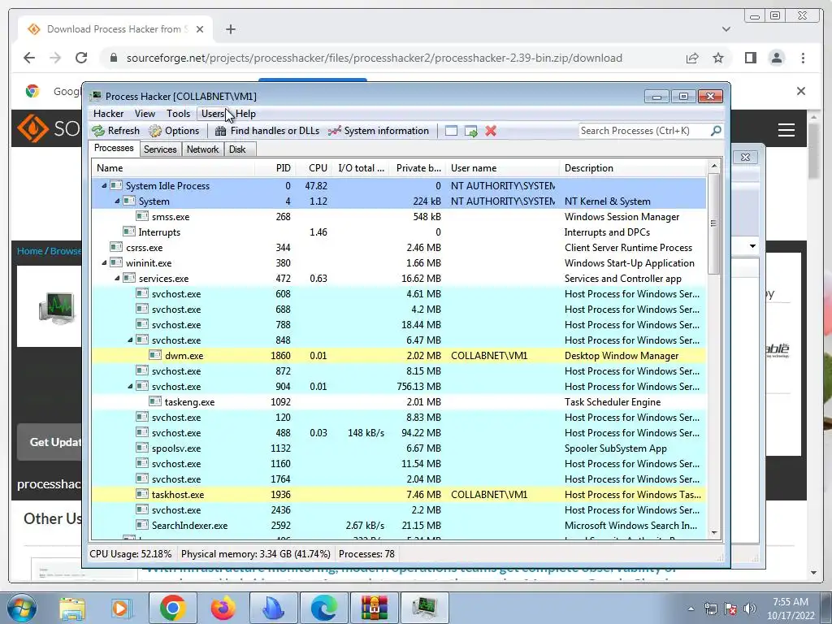Click Chrome's back navigation arrow

pos(29,58)
